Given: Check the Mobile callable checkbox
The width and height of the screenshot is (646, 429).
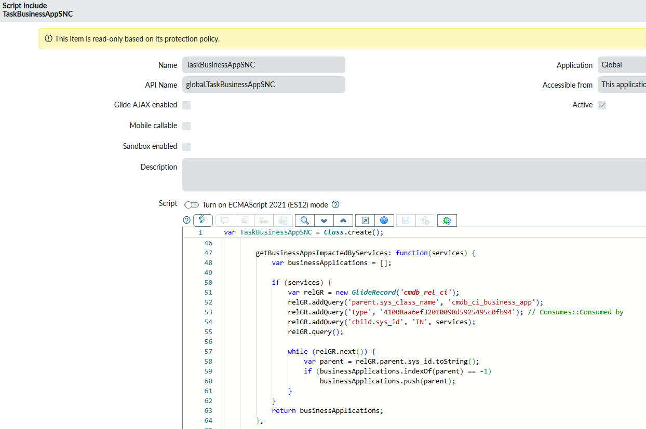Looking at the screenshot, I should pos(186,126).
